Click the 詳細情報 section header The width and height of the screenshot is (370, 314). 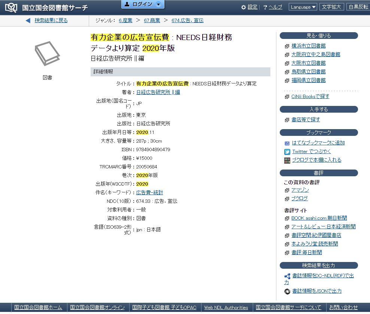[x=180, y=72]
